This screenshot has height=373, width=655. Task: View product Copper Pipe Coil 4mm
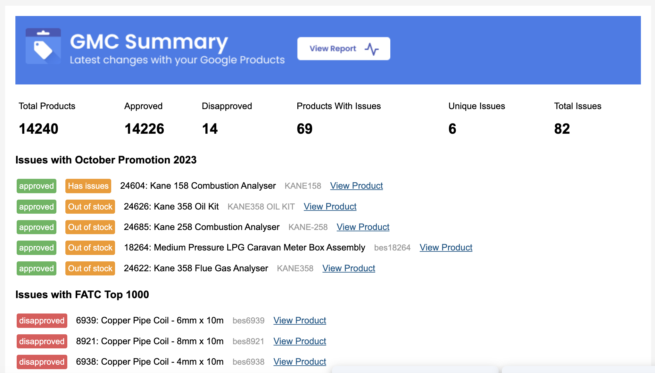pyautogui.click(x=300, y=361)
